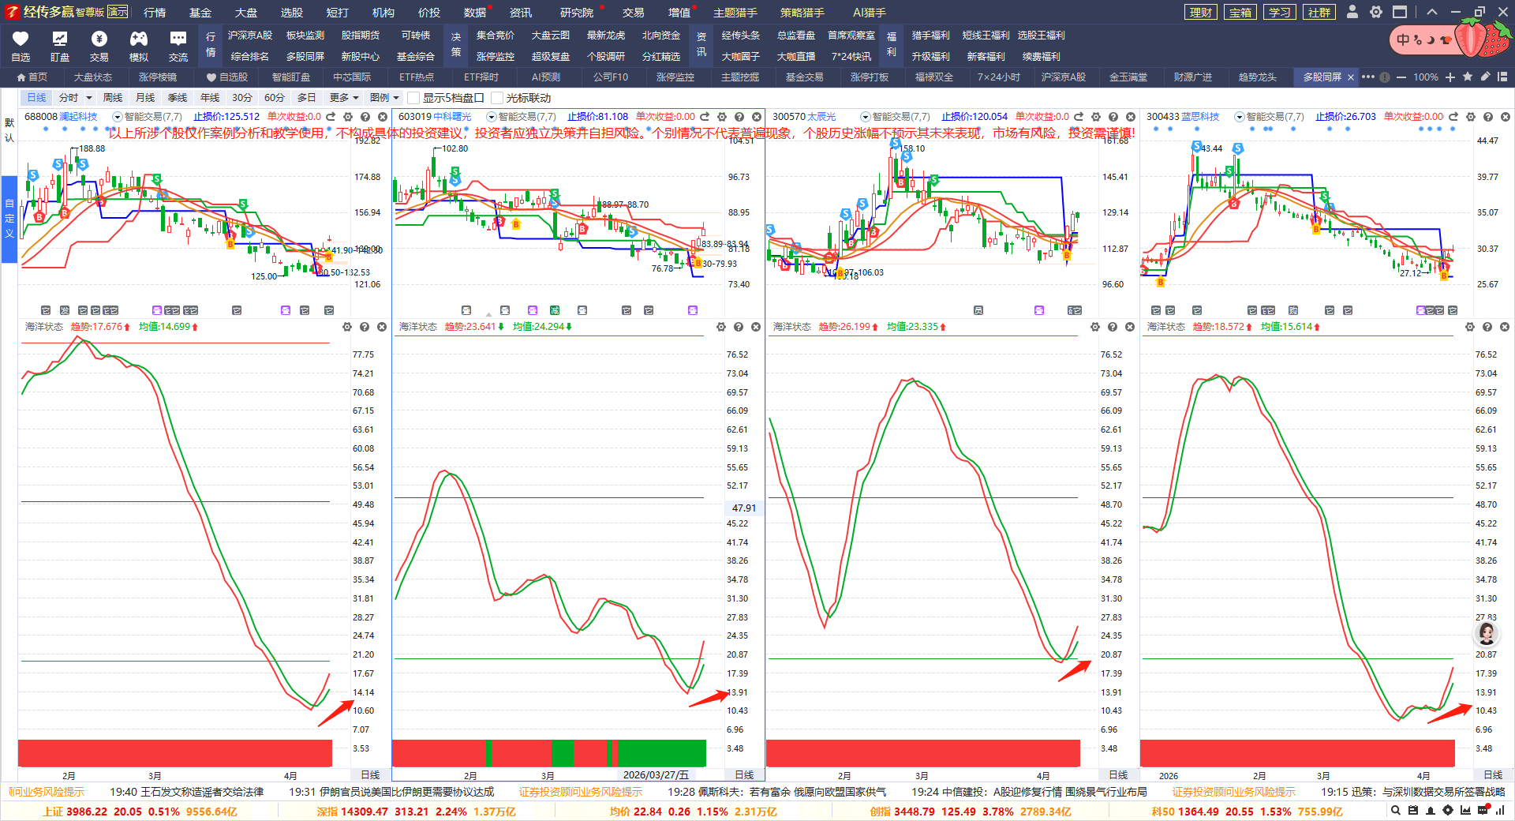This screenshot has height=821, width=1515.
Task: Open settings gear for 688008 chart panel
Action: [x=348, y=117]
